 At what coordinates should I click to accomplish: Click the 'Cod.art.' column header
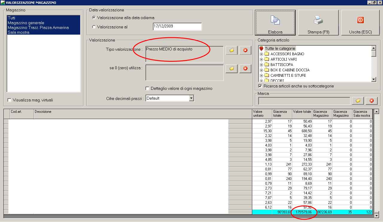(21, 114)
